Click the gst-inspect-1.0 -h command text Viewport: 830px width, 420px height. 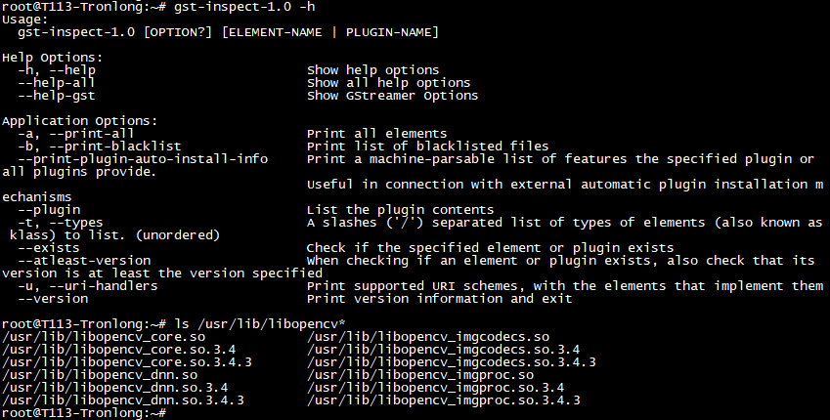pos(244,6)
